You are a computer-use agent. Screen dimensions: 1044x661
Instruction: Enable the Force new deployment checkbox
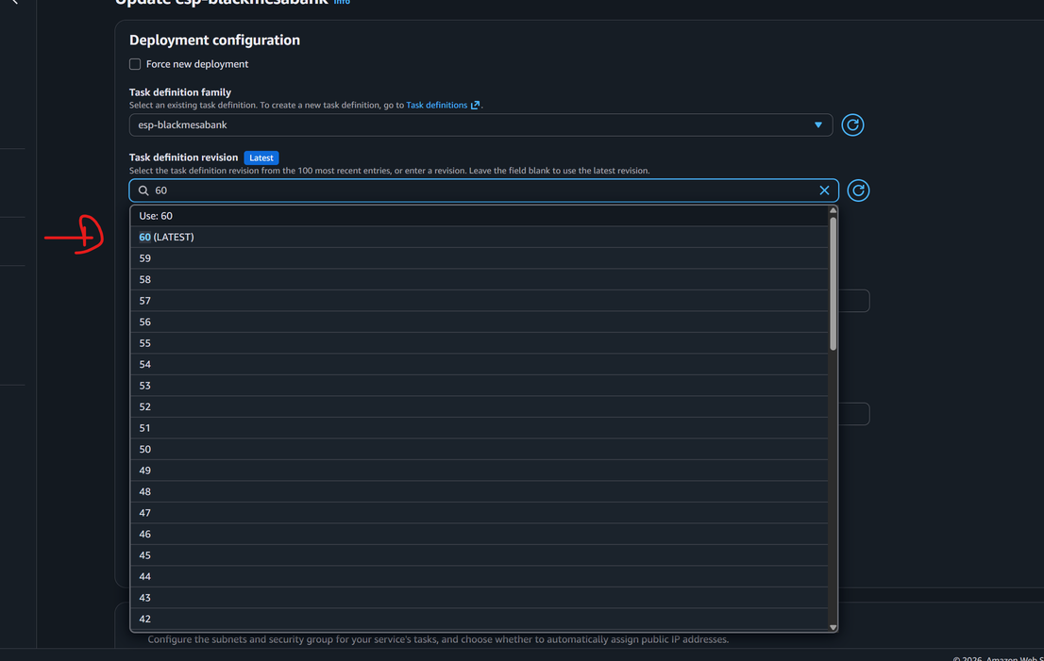(x=135, y=64)
